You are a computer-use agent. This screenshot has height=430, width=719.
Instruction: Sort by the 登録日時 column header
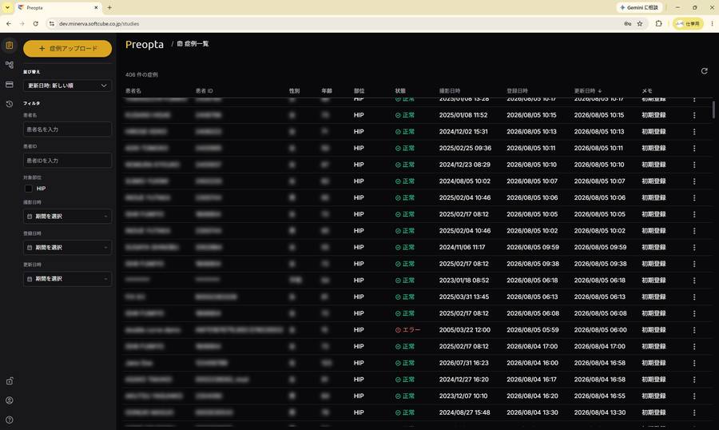(x=517, y=91)
